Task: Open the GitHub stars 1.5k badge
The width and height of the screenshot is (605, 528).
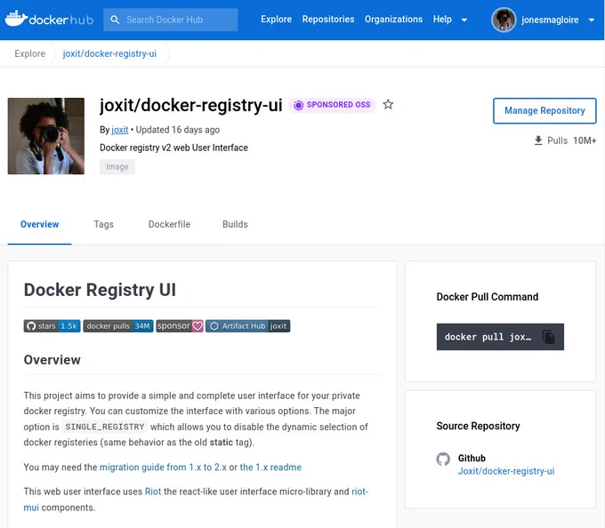Action: [x=52, y=326]
